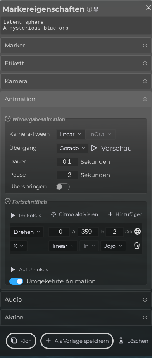Click the globe icon in Drehen row
Image resolution: width=152 pixels, height=358 pixels.
click(137, 232)
